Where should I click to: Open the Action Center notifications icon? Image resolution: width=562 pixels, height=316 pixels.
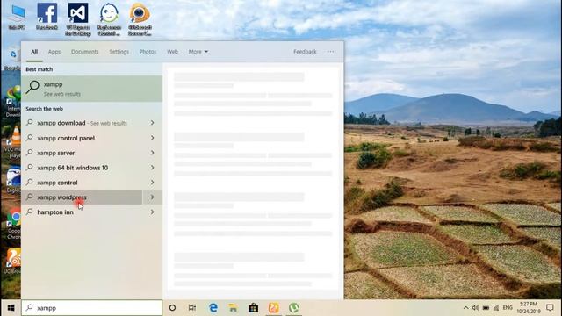pos(551,308)
